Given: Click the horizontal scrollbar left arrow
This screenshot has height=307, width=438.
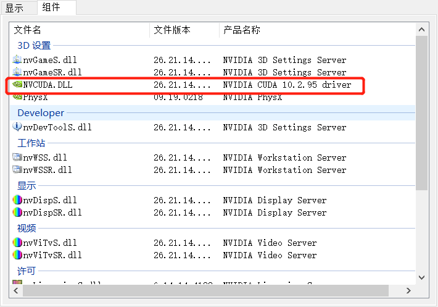Looking at the screenshot, I should pos(16,291).
